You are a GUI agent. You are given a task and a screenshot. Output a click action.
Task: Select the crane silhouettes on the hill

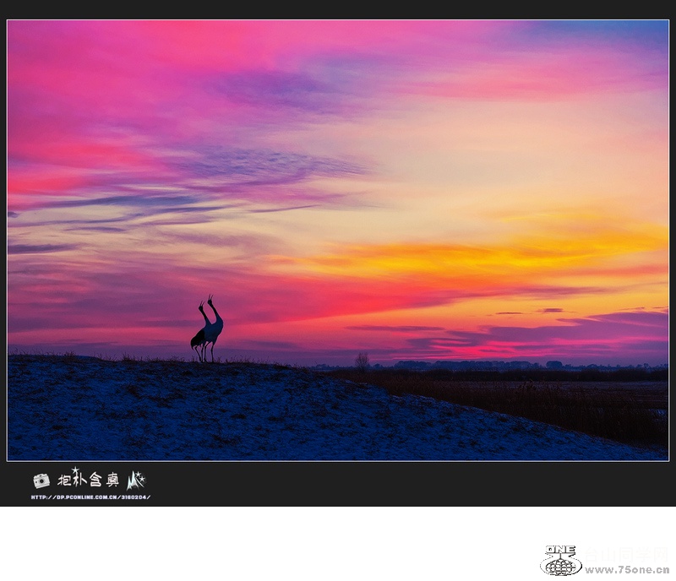pos(207,331)
